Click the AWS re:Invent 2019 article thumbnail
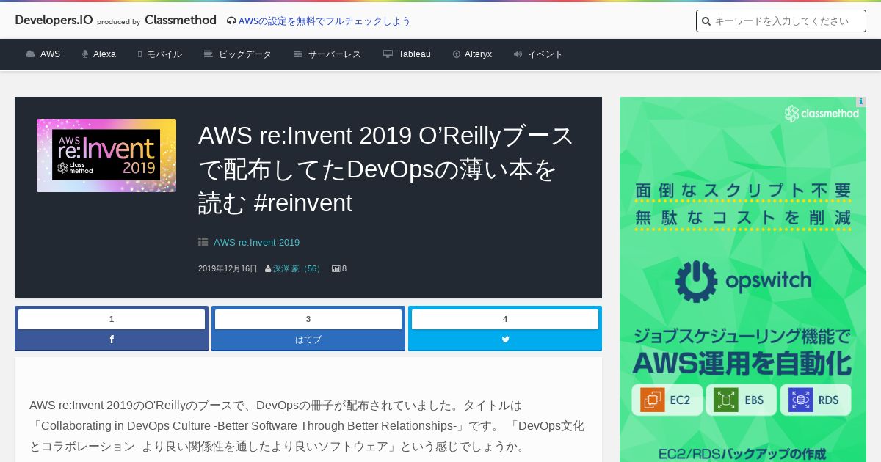This screenshot has height=462, width=881. (x=106, y=155)
